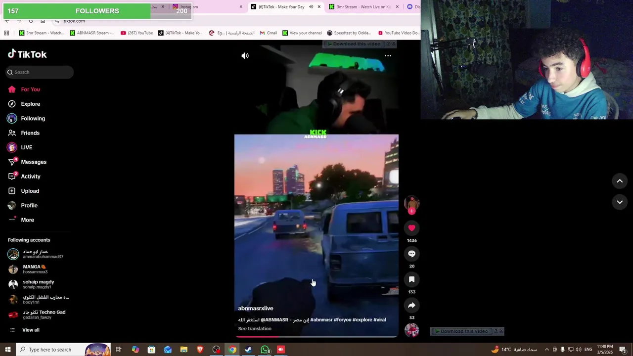633x356 pixels.
Task: Open body1m1 following account
Action: tap(39, 300)
